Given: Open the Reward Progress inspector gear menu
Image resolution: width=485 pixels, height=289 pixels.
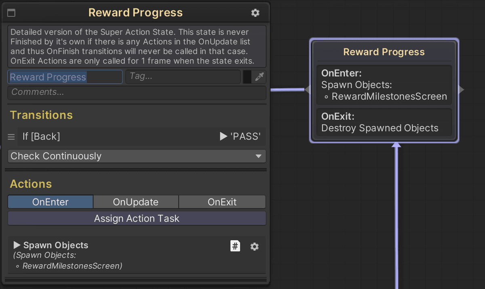Looking at the screenshot, I should [x=255, y=13].
